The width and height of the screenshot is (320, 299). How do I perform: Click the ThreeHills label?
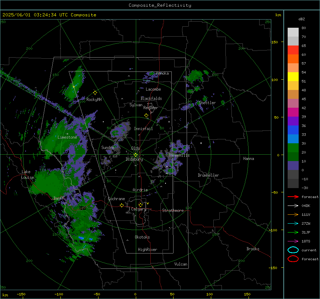pyautogui.click(x=179, y=155)
